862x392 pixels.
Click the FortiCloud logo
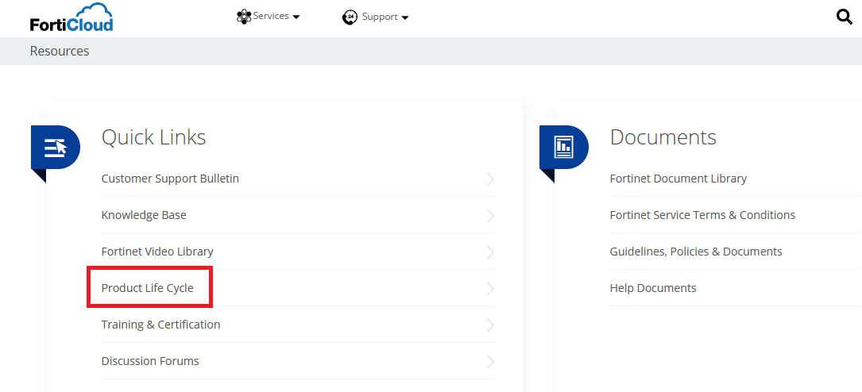[72, 17]
